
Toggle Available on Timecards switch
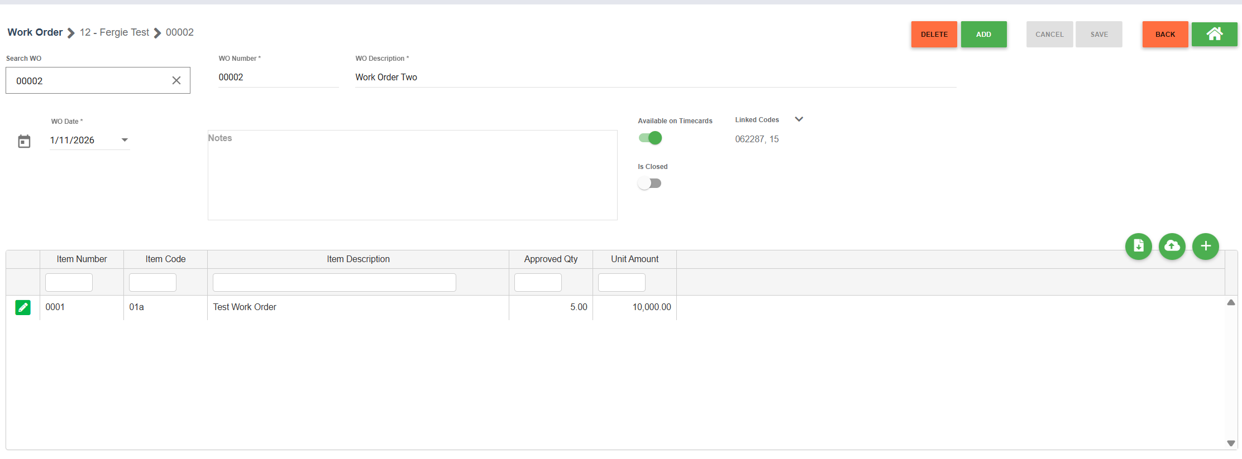coord(650,138)
